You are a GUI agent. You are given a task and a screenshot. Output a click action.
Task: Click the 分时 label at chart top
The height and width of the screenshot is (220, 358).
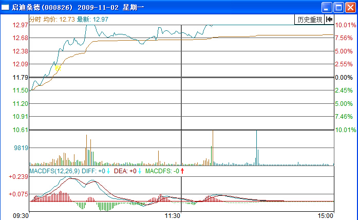(x=35, y=19)
